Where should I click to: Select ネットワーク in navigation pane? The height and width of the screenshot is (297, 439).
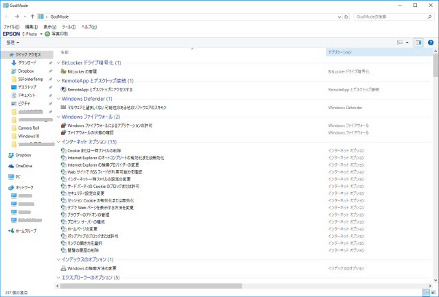(24, 187)
